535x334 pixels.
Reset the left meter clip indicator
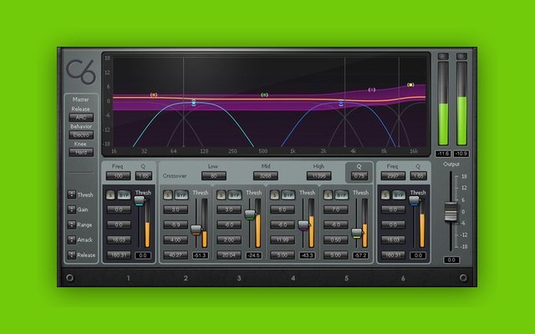click(443, 56)
